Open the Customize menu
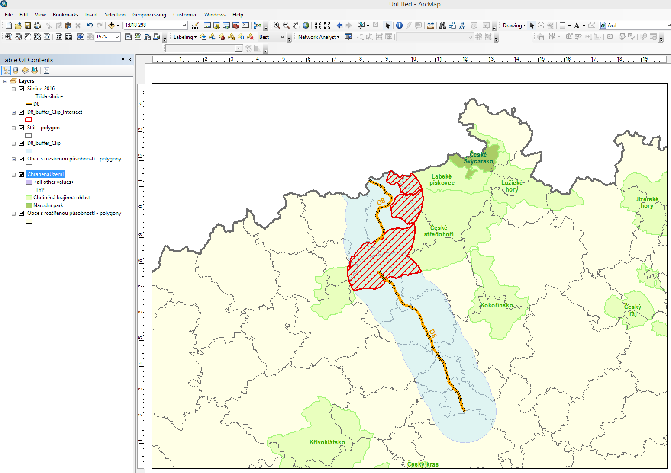The image size is (671, 473). click(x=185, y=15)
